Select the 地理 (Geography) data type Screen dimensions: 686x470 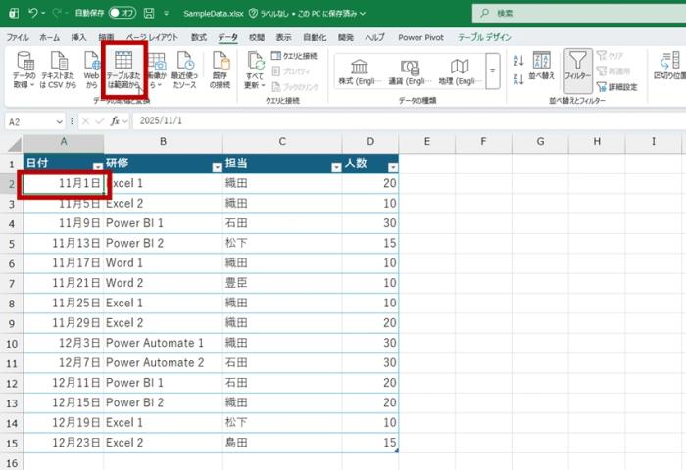click(459, 70)
